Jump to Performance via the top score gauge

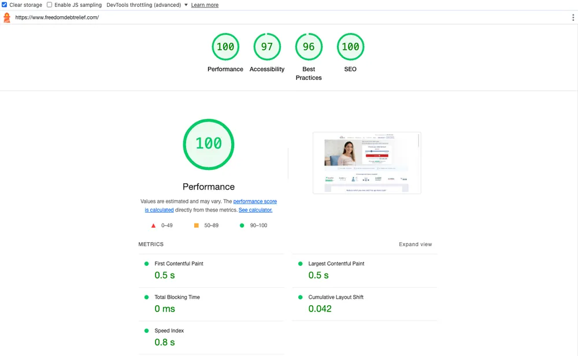225,53
